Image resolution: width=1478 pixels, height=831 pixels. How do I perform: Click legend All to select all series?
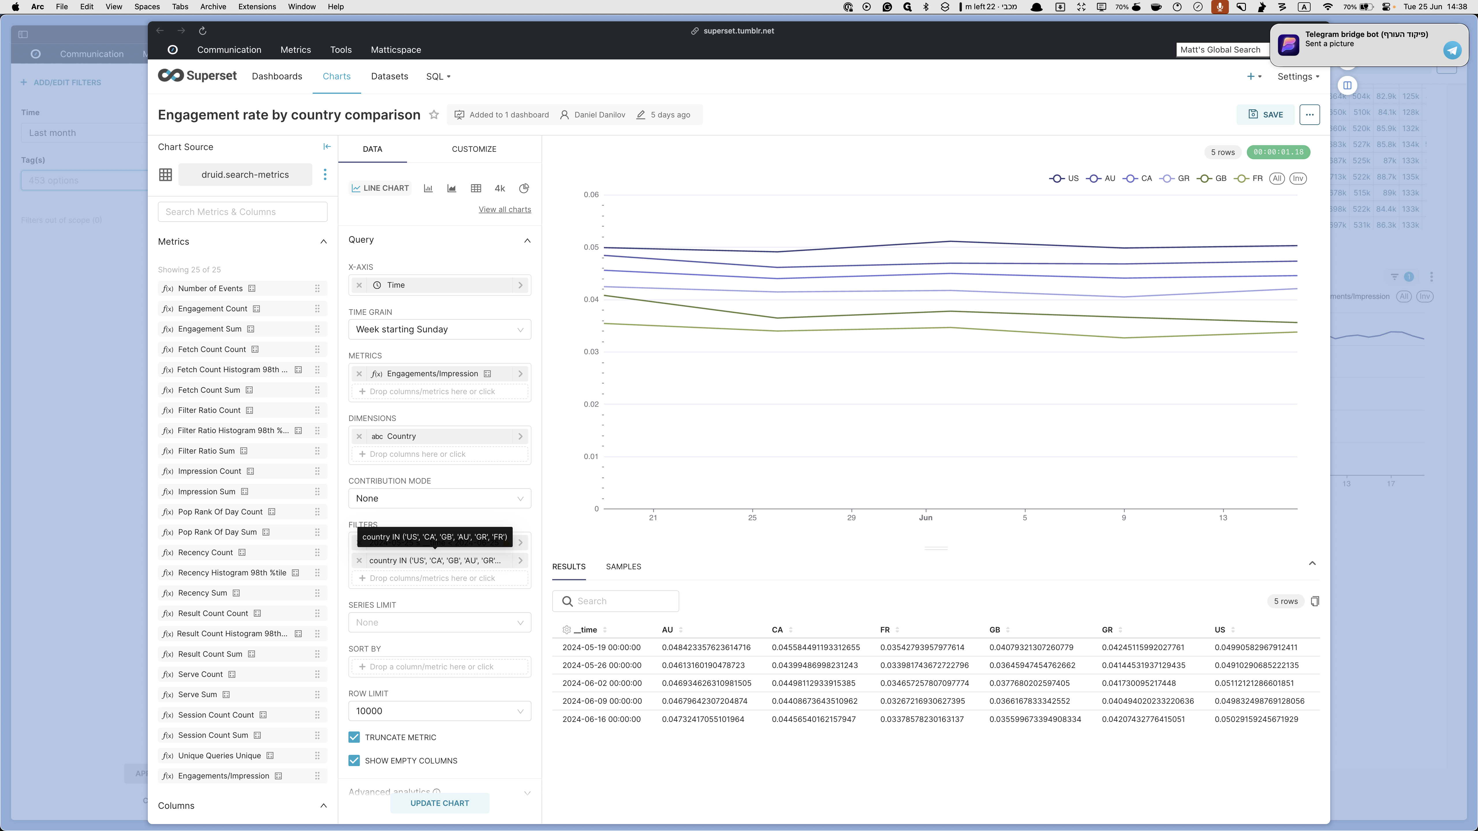(1277, 178)
